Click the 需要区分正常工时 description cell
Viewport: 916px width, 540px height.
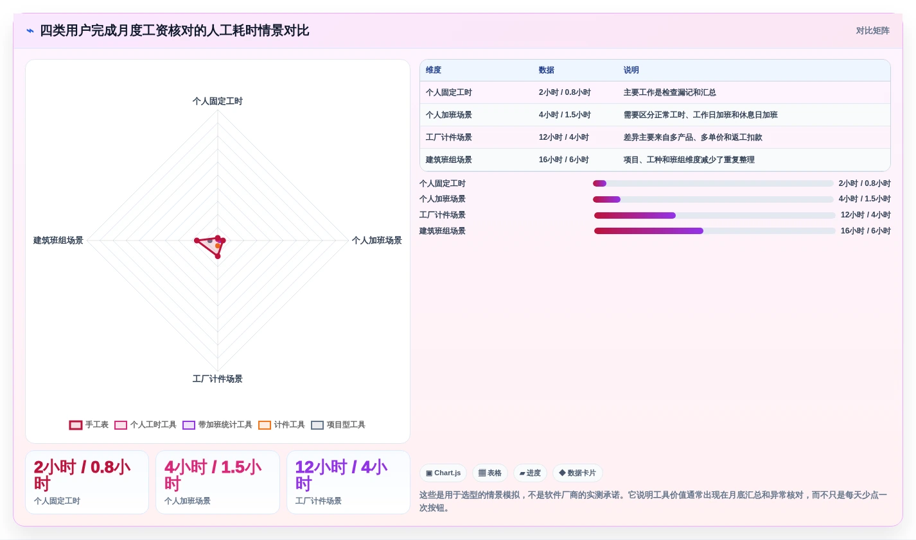click(754, 115)
